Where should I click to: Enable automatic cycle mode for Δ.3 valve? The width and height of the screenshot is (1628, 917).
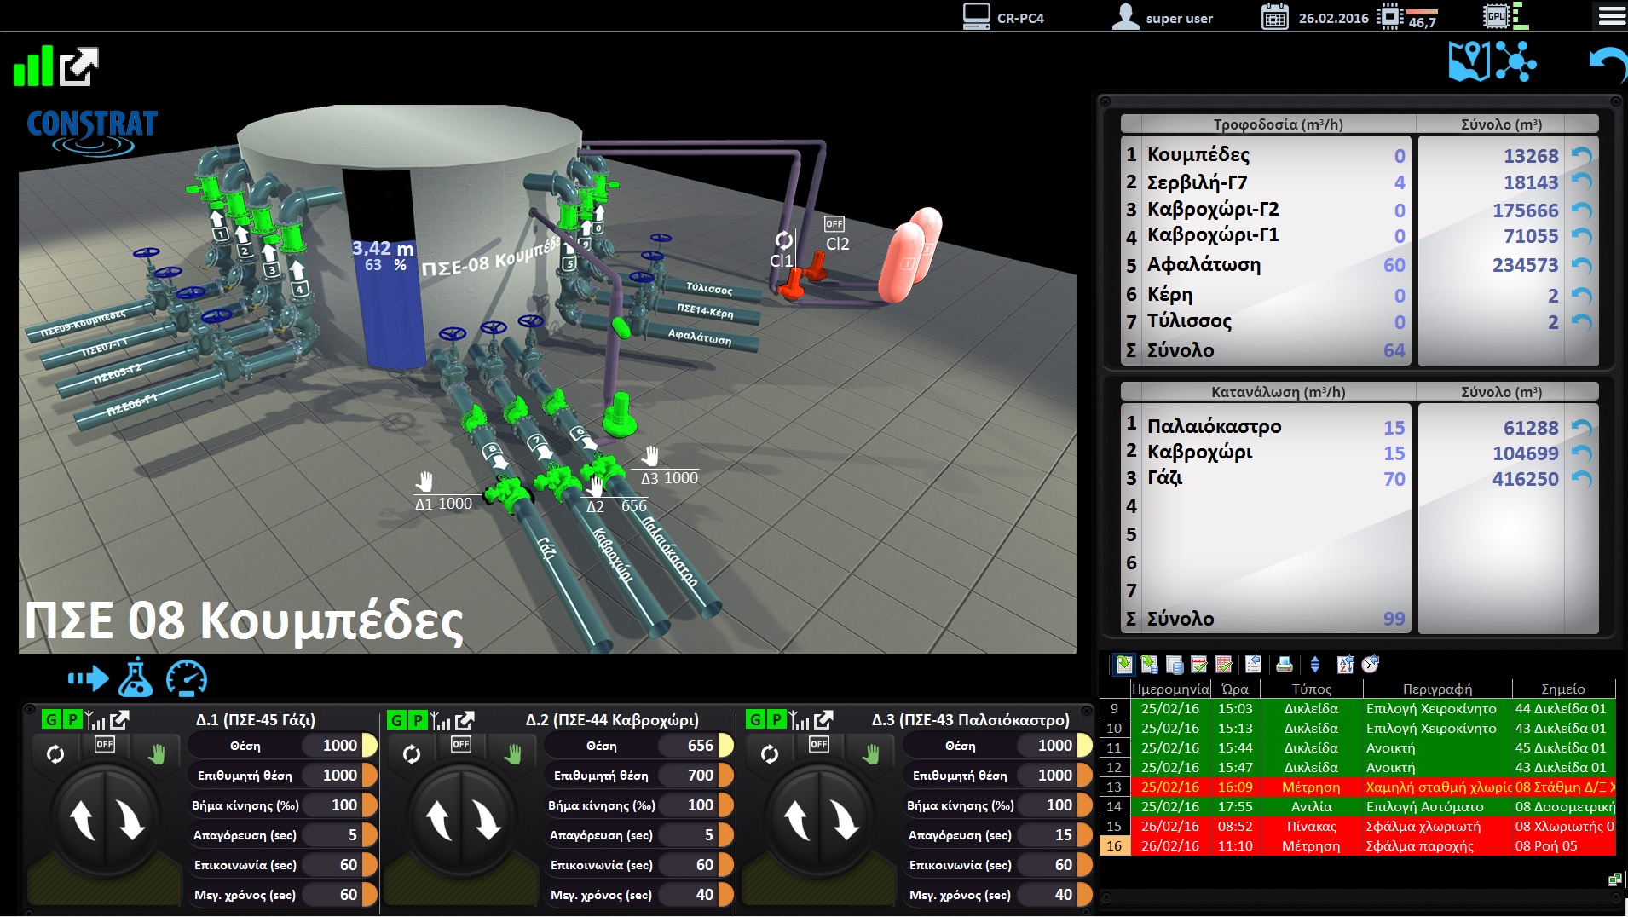(770, 754)
